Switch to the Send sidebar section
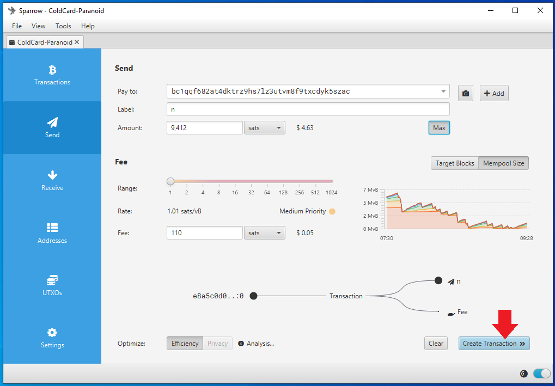Image resolution: width=555 pixels, height=386 pixels. click(52, 128)
